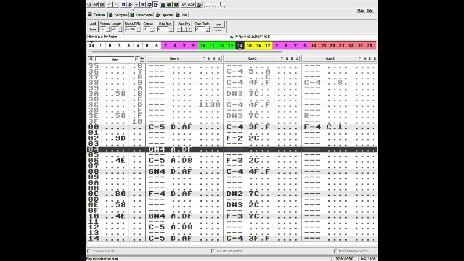
Task: Play module from start icon
Action: click(130, 4)
